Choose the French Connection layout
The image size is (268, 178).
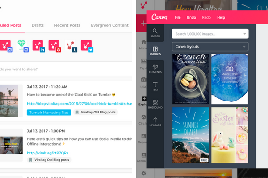(x=191, y=79)
